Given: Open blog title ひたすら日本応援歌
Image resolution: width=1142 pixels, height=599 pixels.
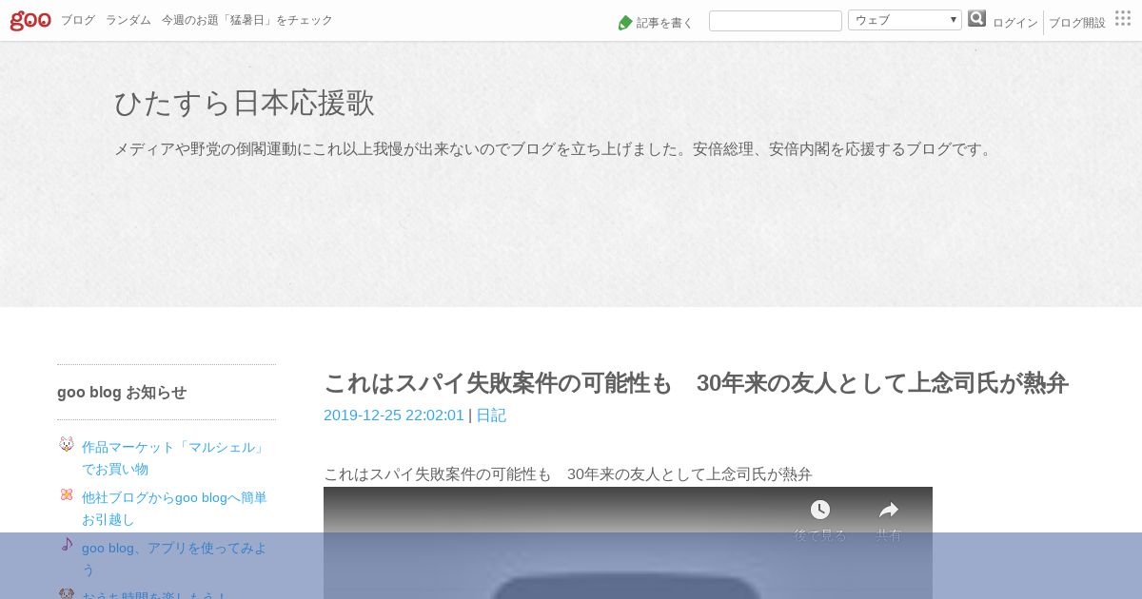Looking at the screenshot, I should coord(245,103).
